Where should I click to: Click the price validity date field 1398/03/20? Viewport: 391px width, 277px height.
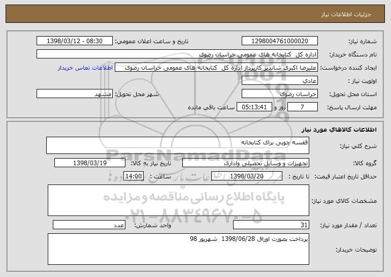(247, 176)
